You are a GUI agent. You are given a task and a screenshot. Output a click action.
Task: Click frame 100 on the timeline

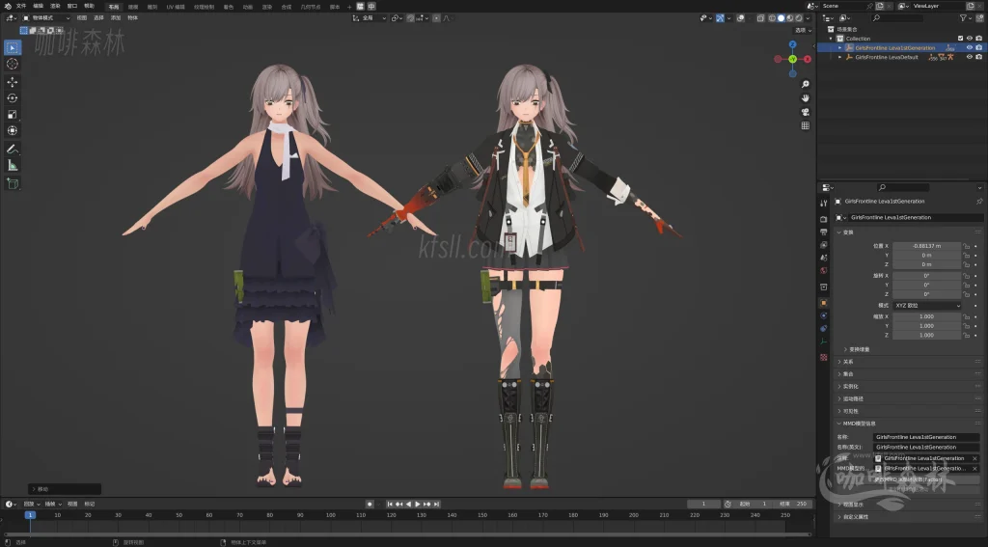(x=330, y=515)
